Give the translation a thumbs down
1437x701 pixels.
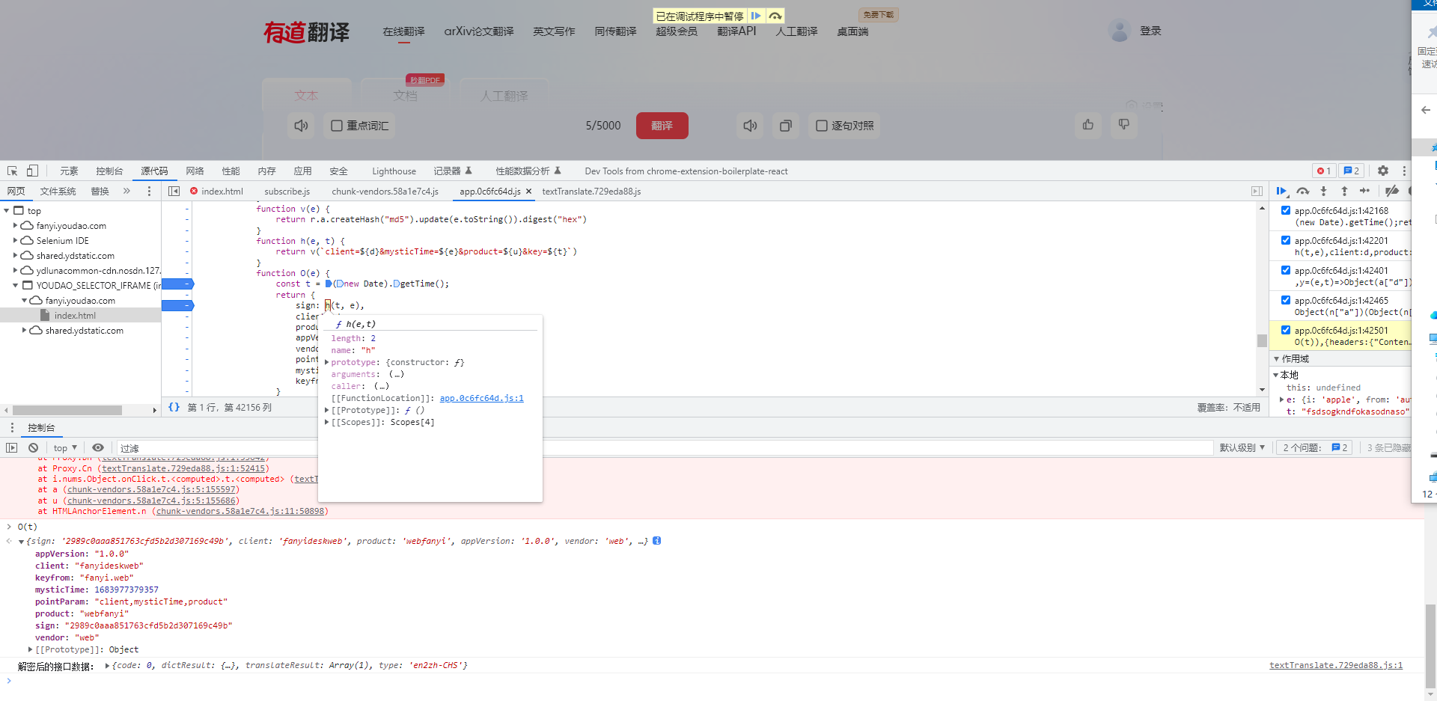(x=1123, y=125)
